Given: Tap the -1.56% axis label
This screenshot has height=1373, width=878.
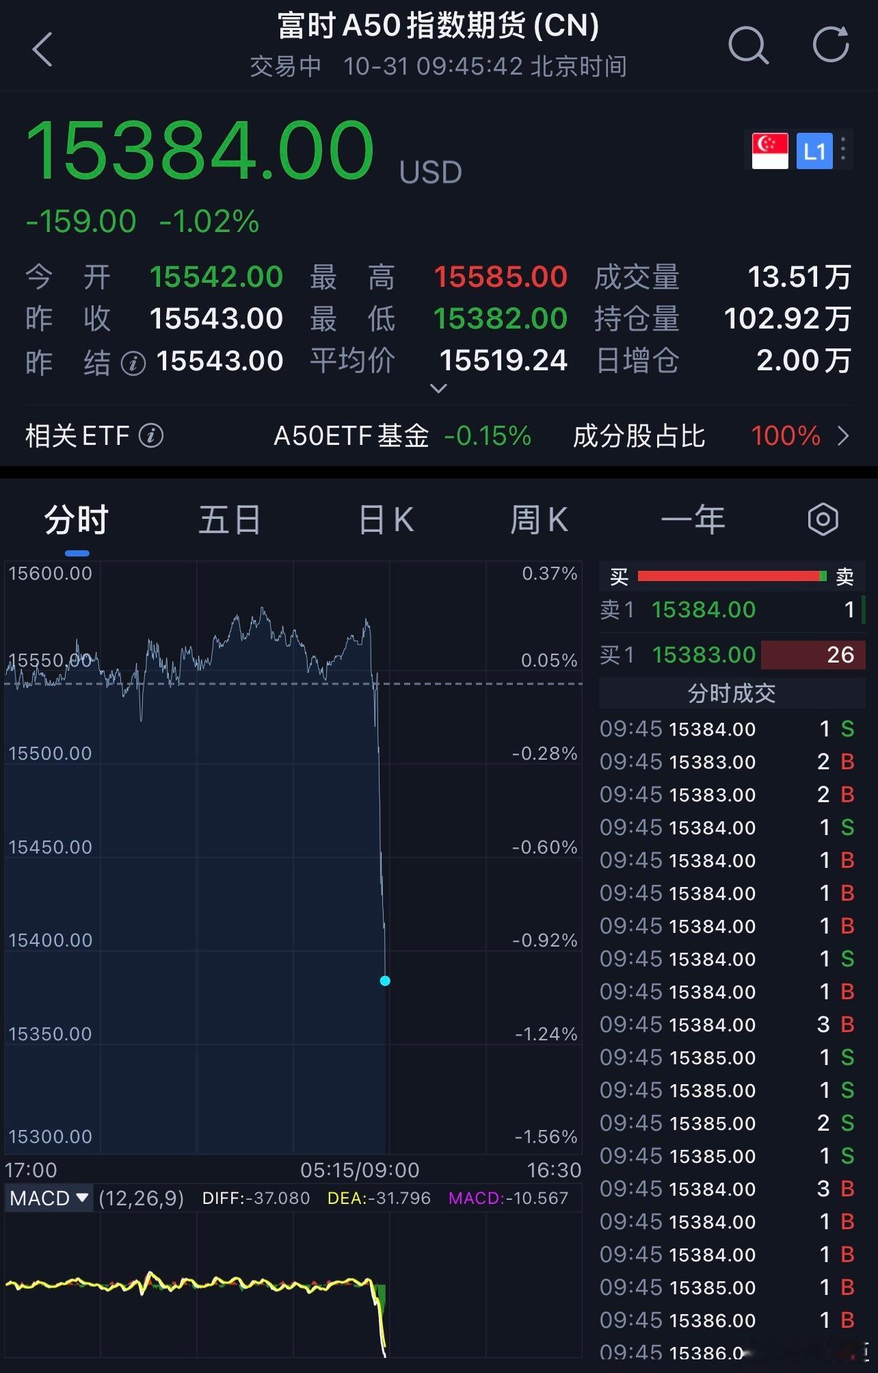Looking at the screenshot, I should pos(546,1137).
